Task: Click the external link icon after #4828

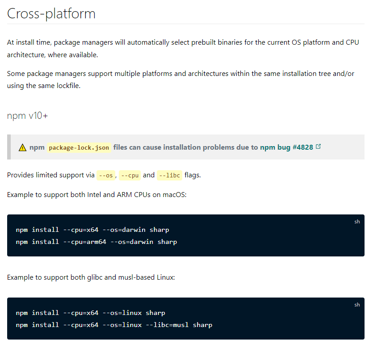Action: coord(318,147)
